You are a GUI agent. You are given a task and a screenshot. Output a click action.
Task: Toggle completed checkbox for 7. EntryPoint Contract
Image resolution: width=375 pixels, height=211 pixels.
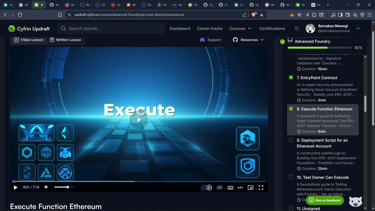click(x=291, y=78)
